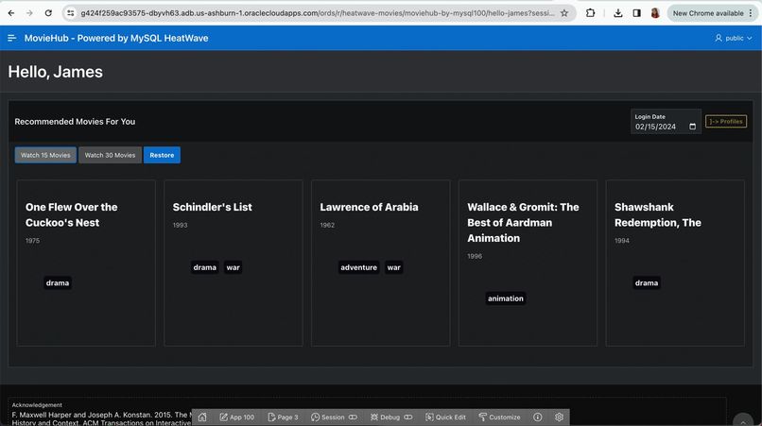Bookmark this page with star icon
The image size is (762, 426).
(564, 13)
